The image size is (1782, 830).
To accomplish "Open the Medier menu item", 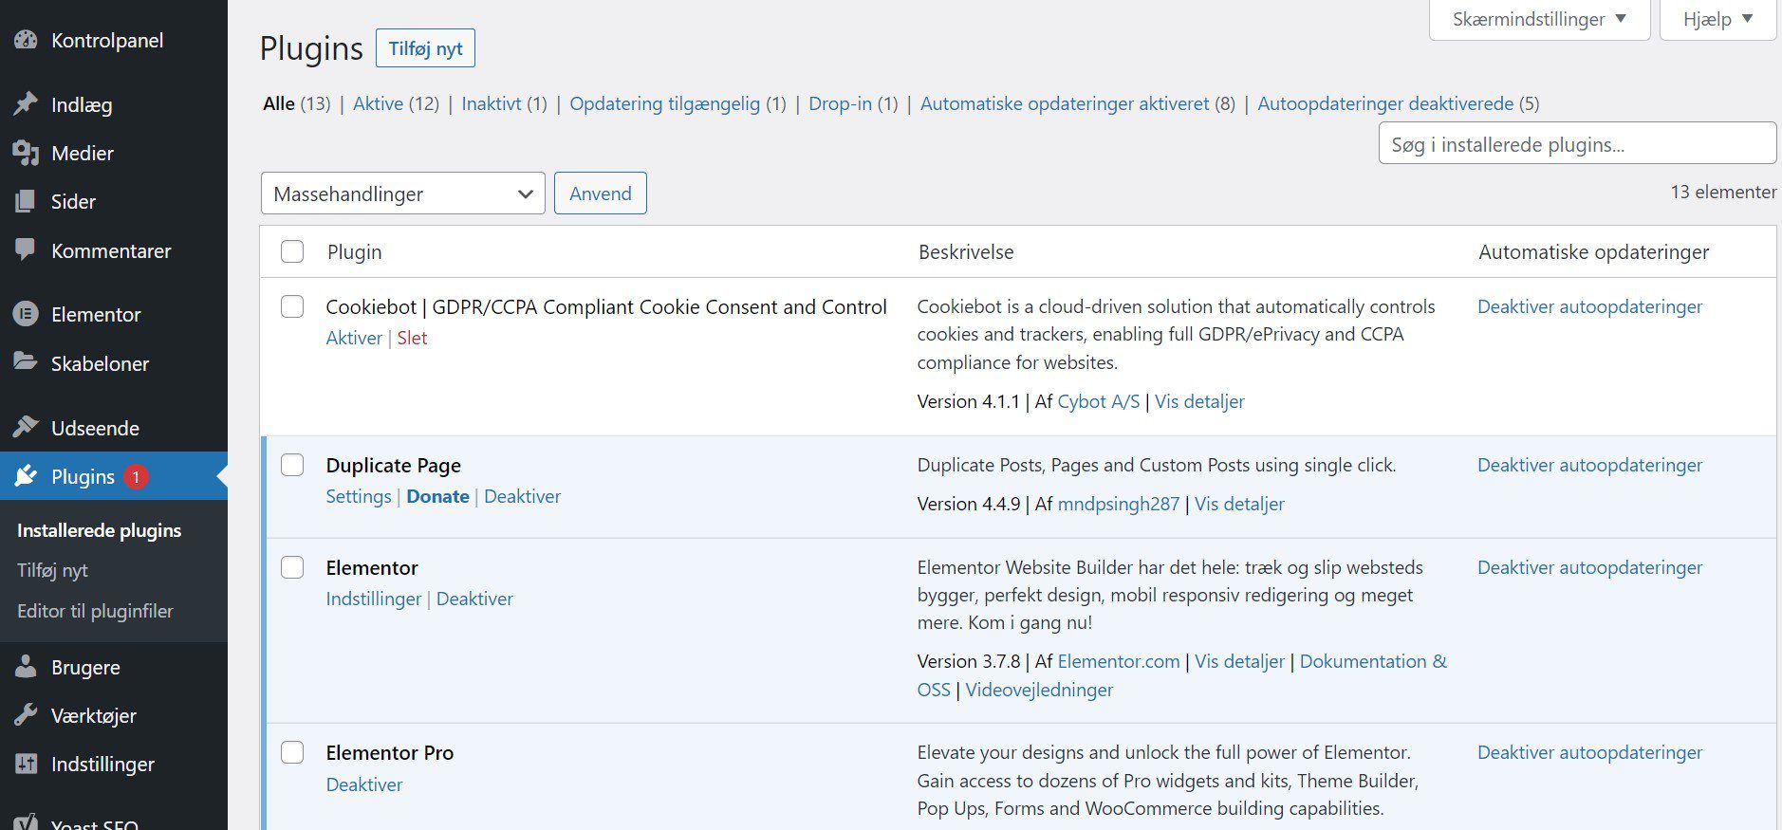I will [83, 153].
